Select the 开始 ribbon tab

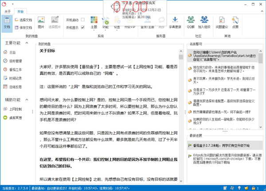tap(20, 12)
